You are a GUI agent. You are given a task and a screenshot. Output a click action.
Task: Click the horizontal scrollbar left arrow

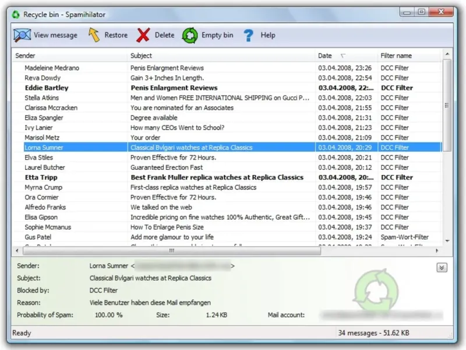17,251
